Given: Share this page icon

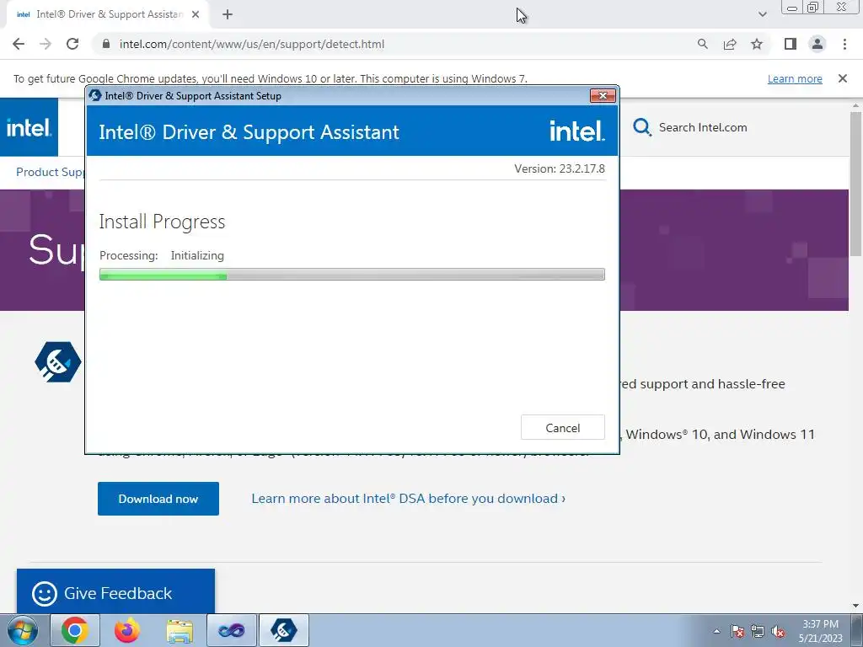Looking at the screenshot, I should click(x=730, y=44).
